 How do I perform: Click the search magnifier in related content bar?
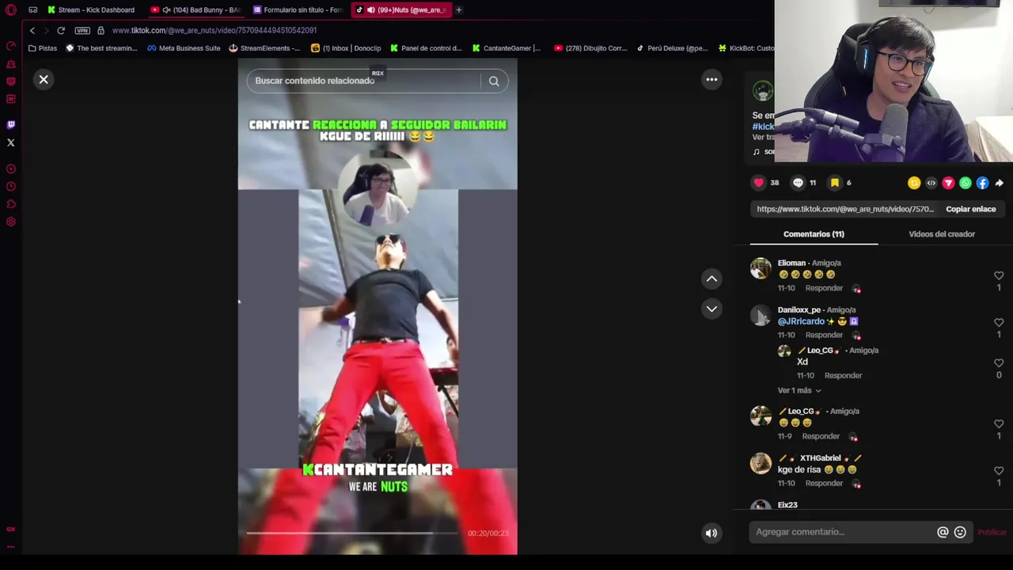(494, 81)
